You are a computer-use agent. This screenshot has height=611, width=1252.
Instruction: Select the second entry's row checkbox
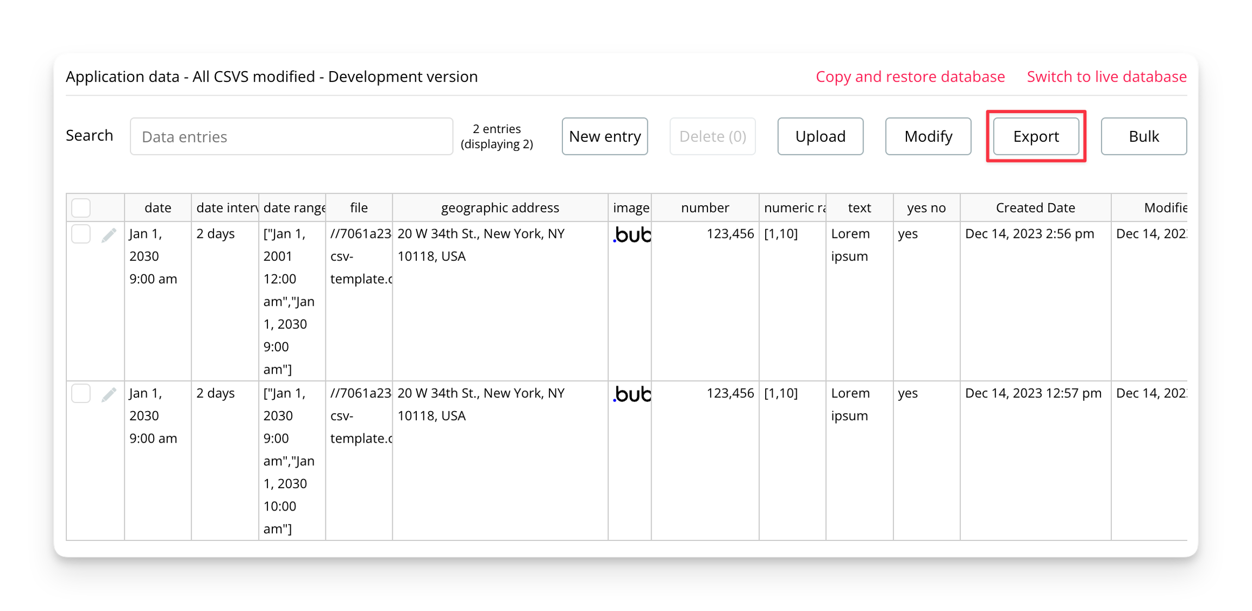pyautogui.click(x=80, y=393)
